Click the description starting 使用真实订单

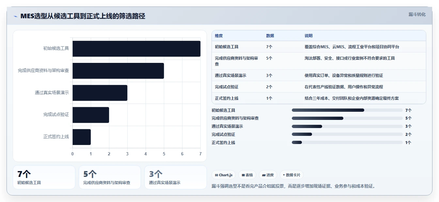click(344, 76)
